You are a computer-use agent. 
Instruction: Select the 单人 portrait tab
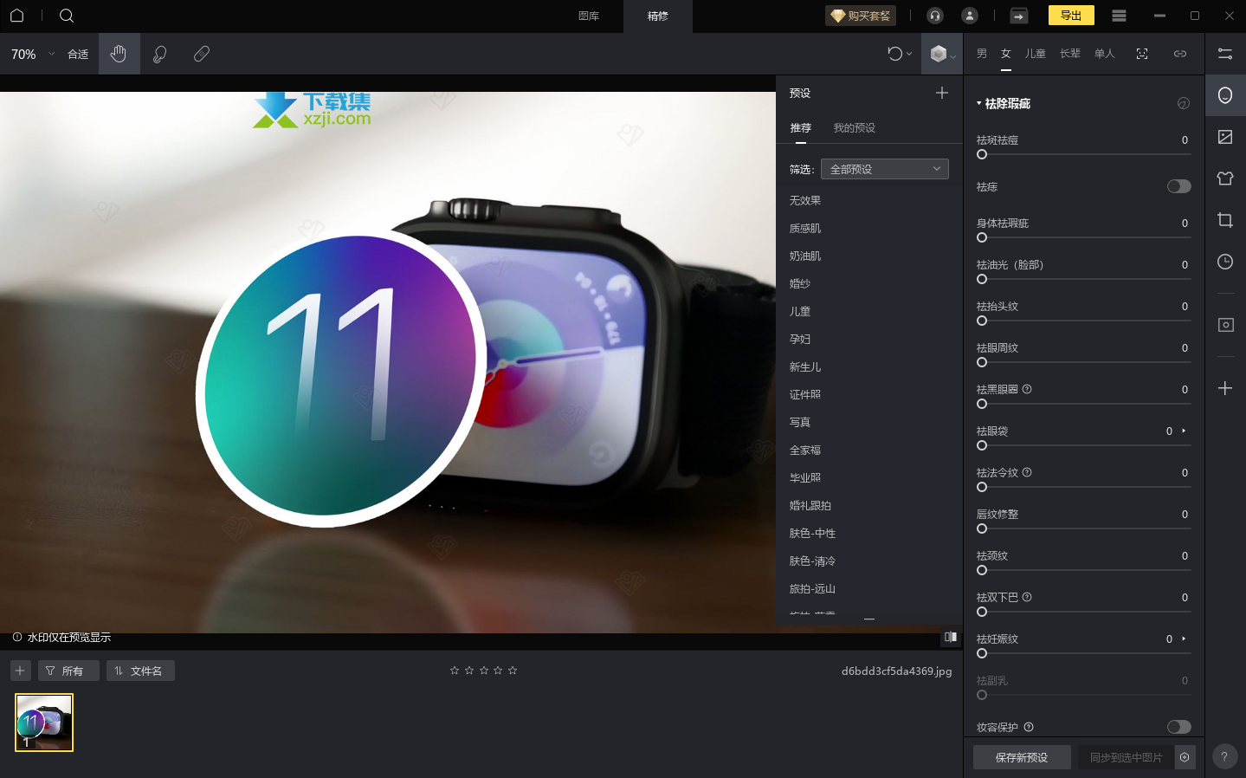(x=1105, y=54)
